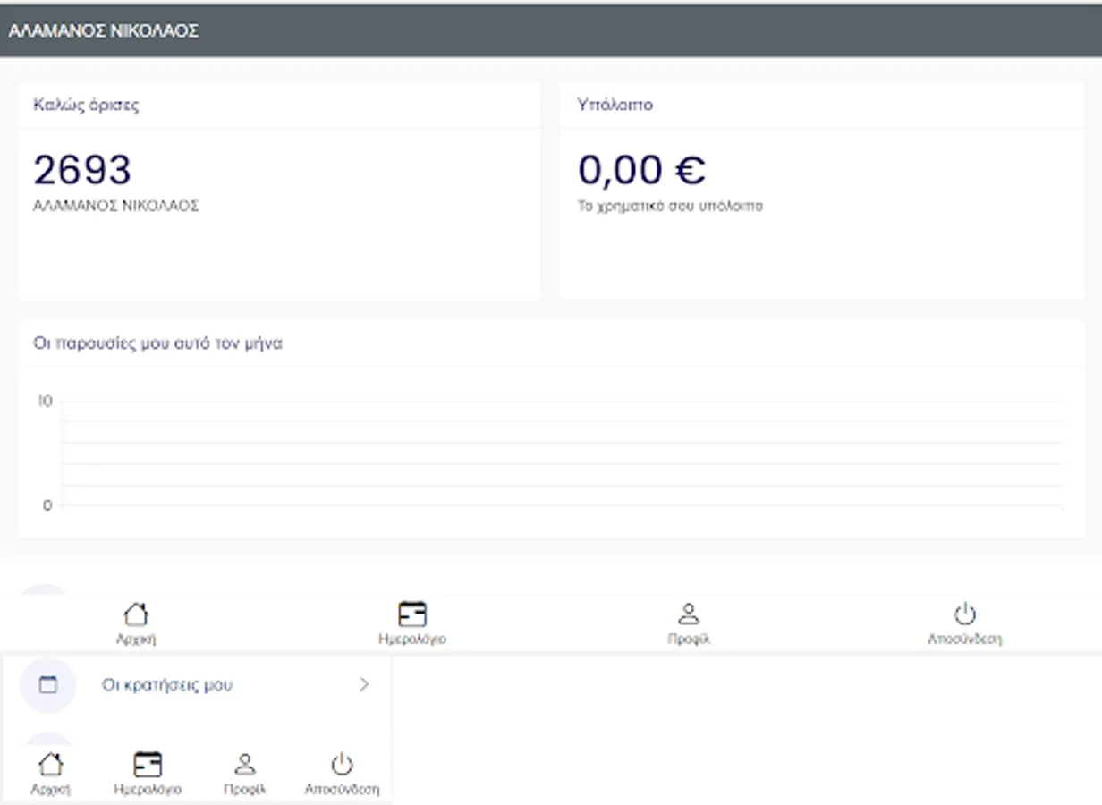Click the Αποσύνδεση power icon in the wide bar
The image size is (1102, 805).
[x=964, y=614]
